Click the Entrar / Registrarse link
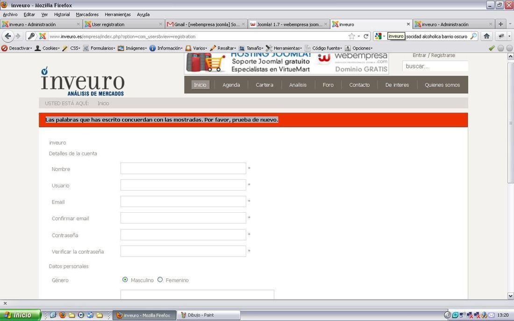This screenshot has width=514, height=321. click(434, 56)
